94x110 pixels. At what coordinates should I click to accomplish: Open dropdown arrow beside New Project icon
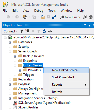[29, 17]
